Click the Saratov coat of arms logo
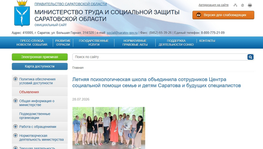This screenshot has height=149, width=263. 22,14
